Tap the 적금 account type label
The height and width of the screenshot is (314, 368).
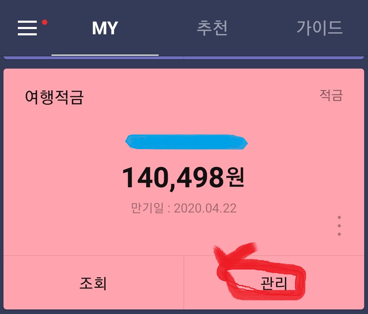tap(331, 95)
